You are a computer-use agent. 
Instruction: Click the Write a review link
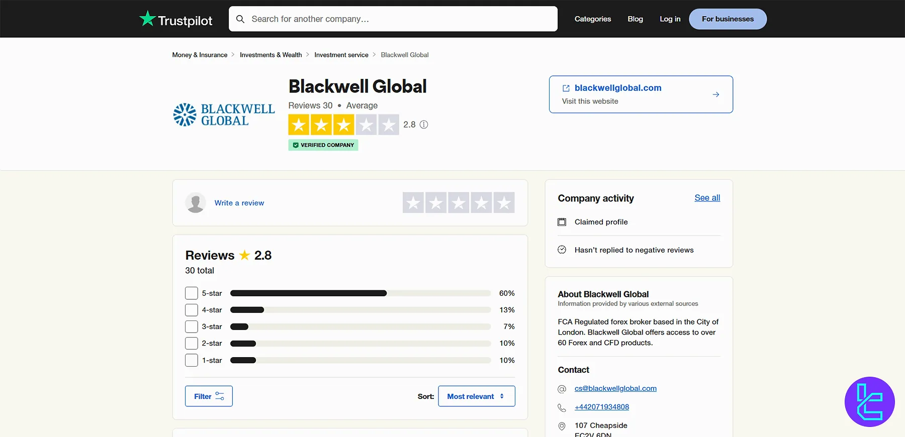tap(239, 203)
